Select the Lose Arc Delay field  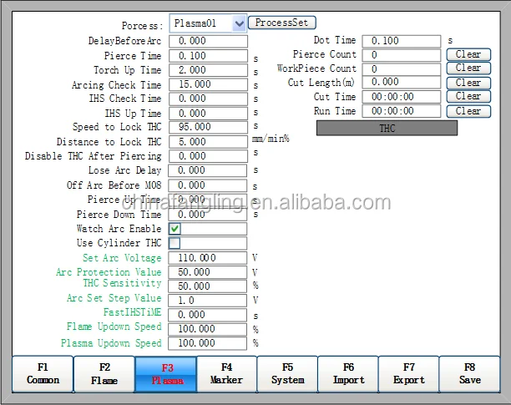pos(208,170)
